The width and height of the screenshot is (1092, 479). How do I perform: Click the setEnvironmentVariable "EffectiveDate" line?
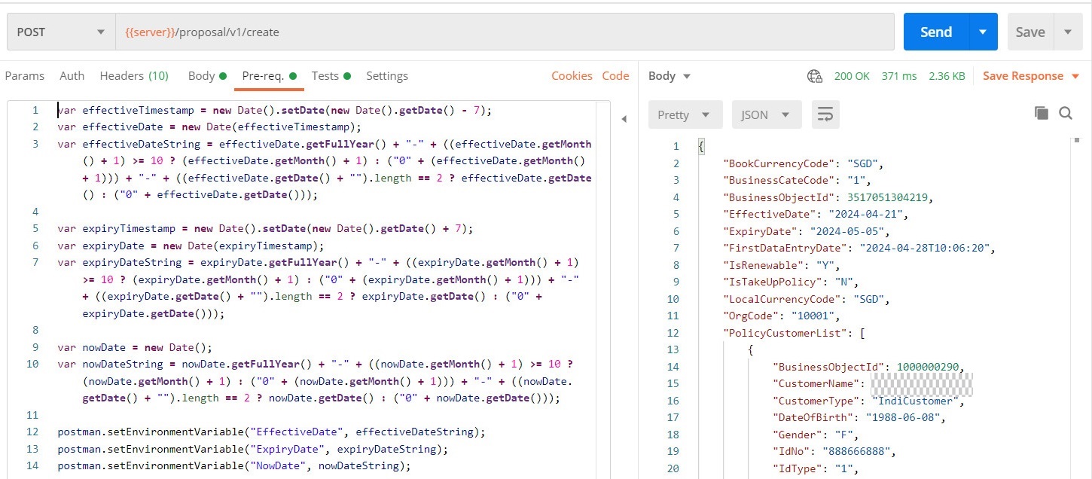point(271,432)
